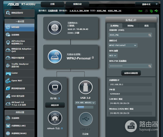The height and width of the screenshot is (137, 163).
Task: Click WAN IP 10.48.24.43
Action: (82, 29)
